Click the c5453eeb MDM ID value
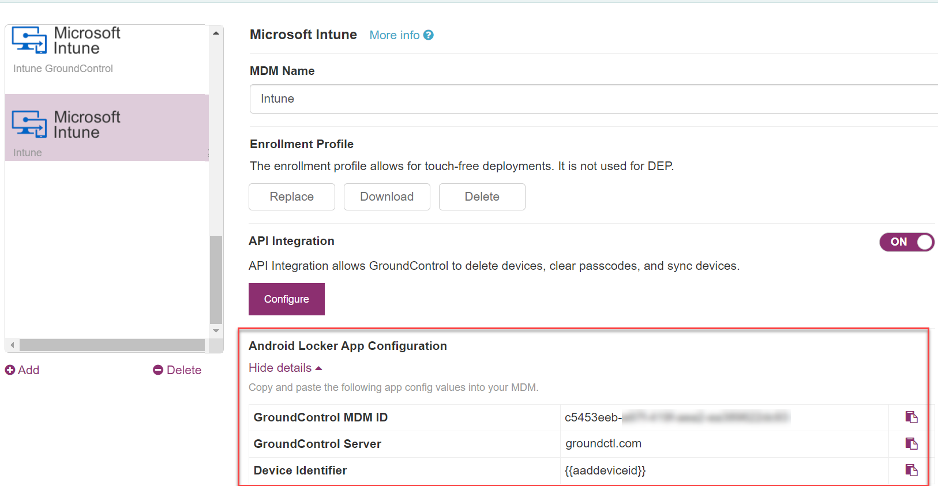Viewport: 938px width, 486px height. tap(677, 417)
